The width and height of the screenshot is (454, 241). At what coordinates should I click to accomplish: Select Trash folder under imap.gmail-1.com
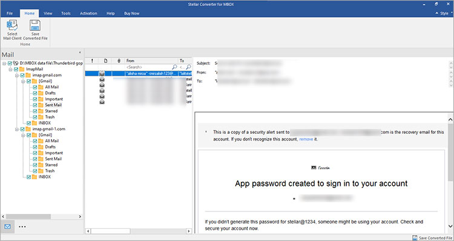(x=50, y=171)
